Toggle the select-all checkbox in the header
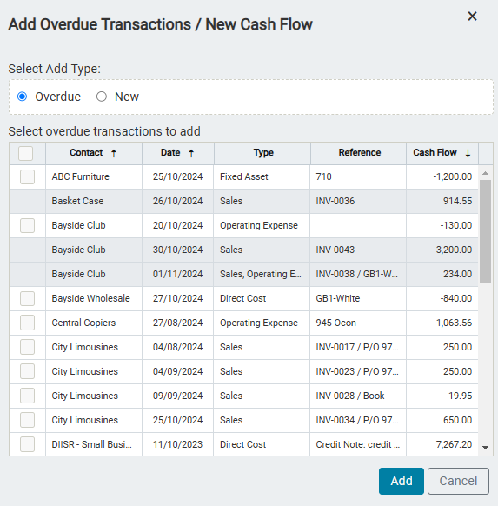Viewport: 498px width, 506px height. (26, 153)
